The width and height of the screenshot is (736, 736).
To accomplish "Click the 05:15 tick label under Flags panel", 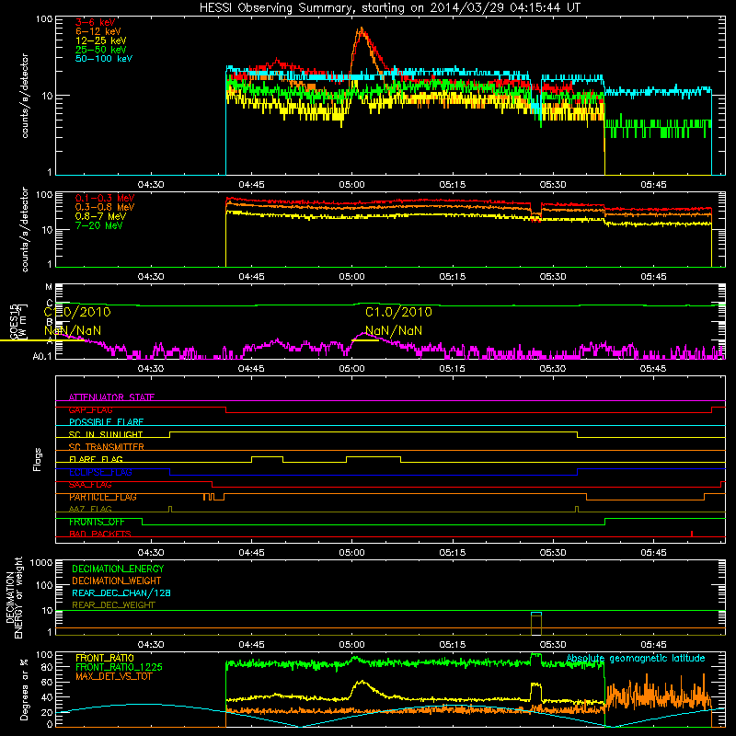I will 452,553.
